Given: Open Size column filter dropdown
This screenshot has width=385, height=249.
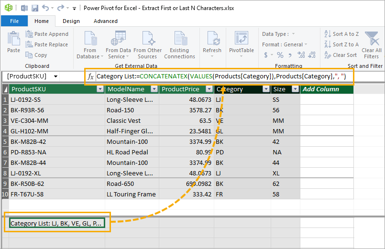Looking at the screenshot, I should pos(296,89).
